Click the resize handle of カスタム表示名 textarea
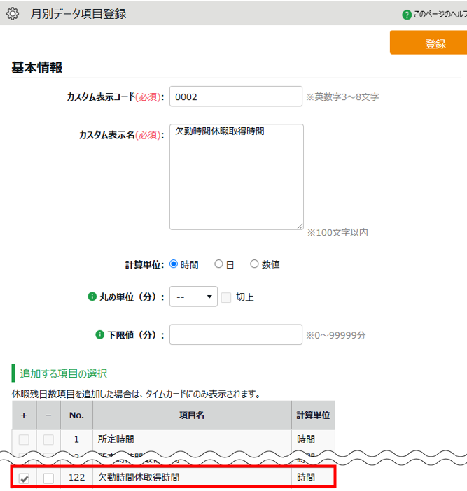The width and height of the screenshot is (467, 491). click(300, 225)
